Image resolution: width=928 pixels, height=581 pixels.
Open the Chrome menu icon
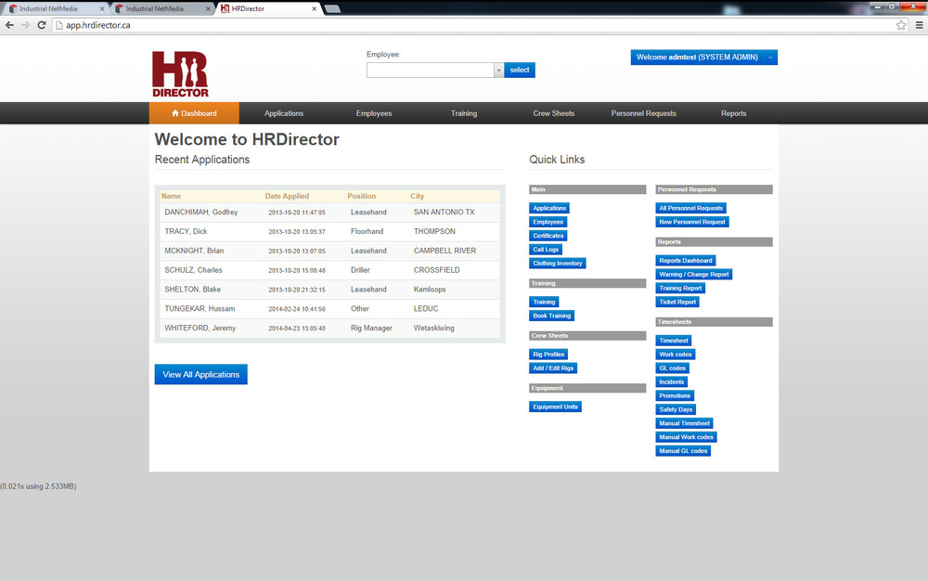click(x=919, y=25)
